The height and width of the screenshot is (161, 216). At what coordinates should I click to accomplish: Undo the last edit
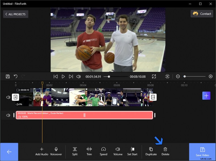[15, 76]
